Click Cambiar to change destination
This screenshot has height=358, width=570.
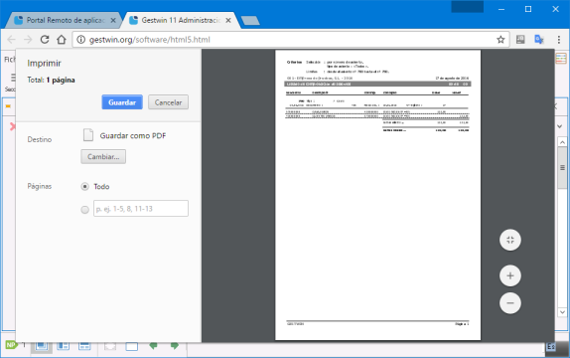[x=103, y=156]
